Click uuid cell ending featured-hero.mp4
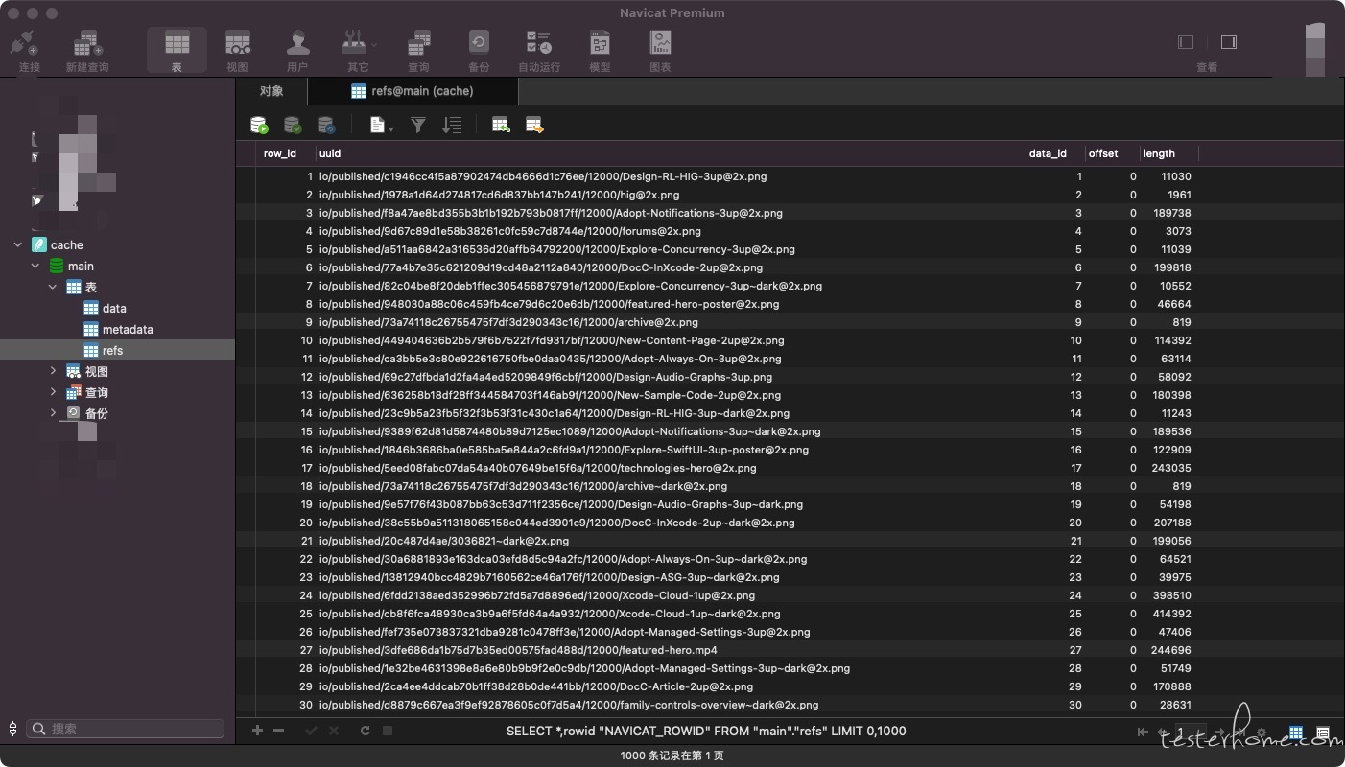The image size is (1345, 767). click(671, 650)
